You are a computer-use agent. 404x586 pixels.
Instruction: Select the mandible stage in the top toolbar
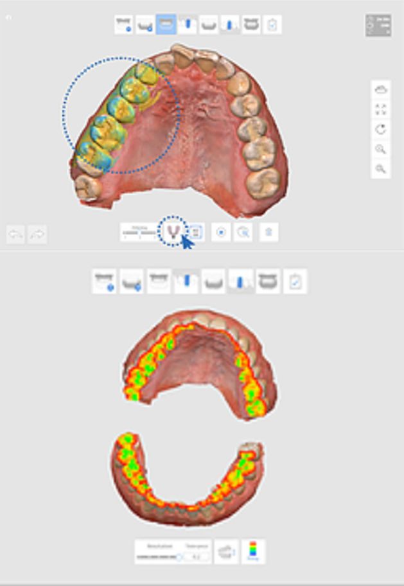point(209,24)
